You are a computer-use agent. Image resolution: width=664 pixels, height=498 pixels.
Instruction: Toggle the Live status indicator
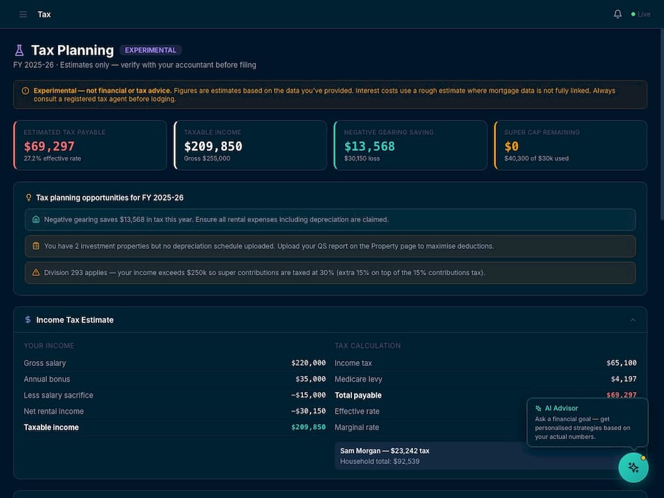pos(640,14)
